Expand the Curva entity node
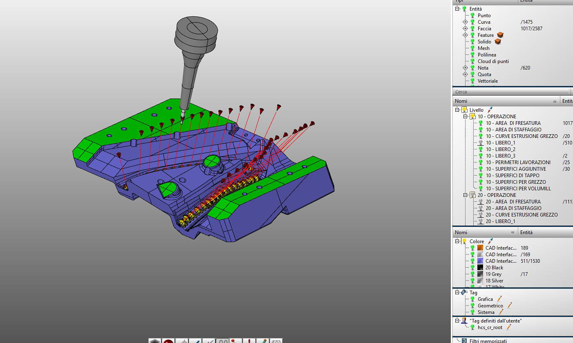This screenshot has width=573, height=343. pyautogui.click(x=465, y=22)
